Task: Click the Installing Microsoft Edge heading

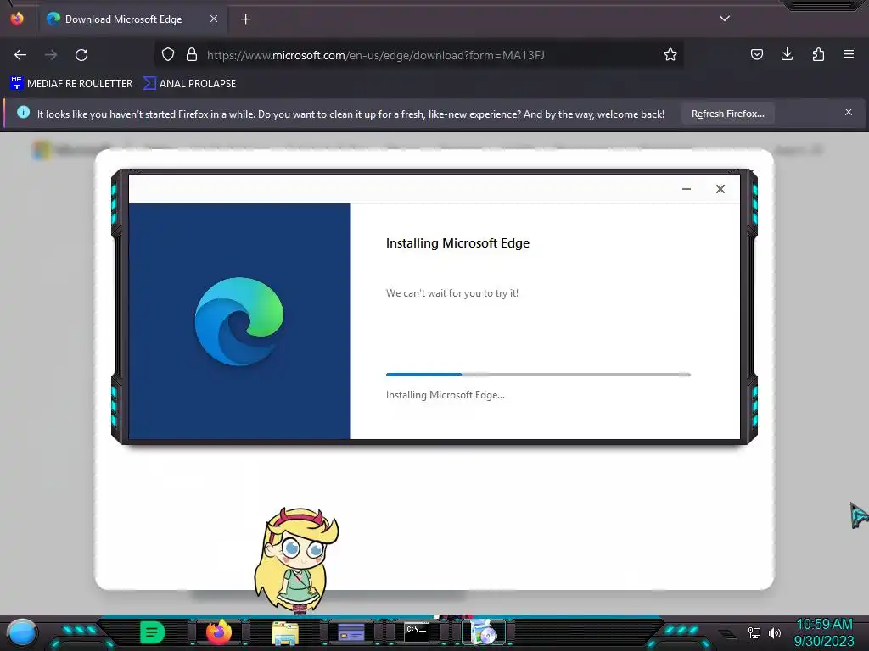Action: [457, 243]
